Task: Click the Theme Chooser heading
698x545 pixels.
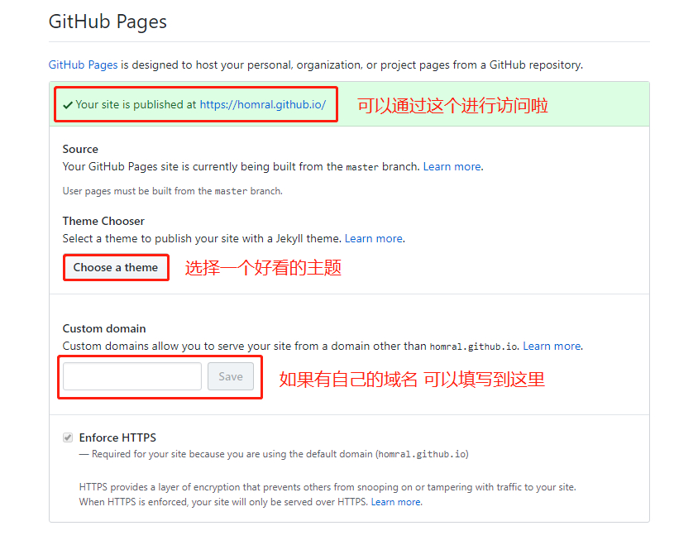Action: 103,221
